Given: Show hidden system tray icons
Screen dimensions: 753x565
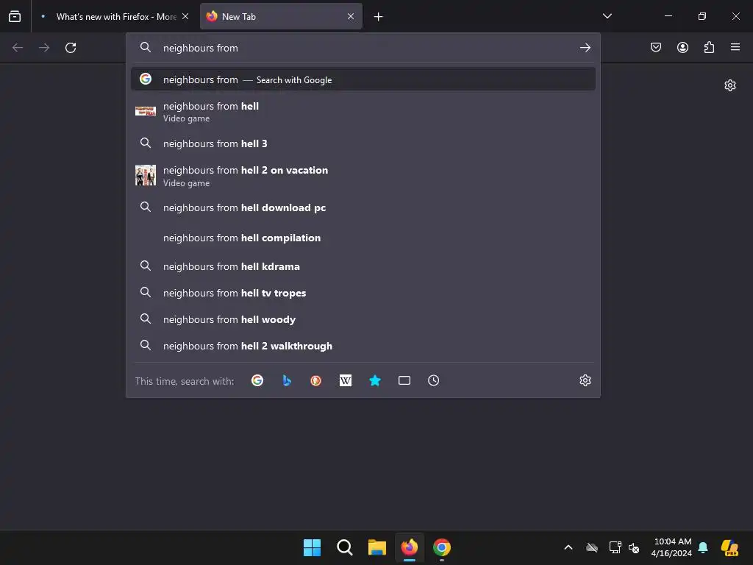Looking at the screenshot, I should (x=568, y=547).
